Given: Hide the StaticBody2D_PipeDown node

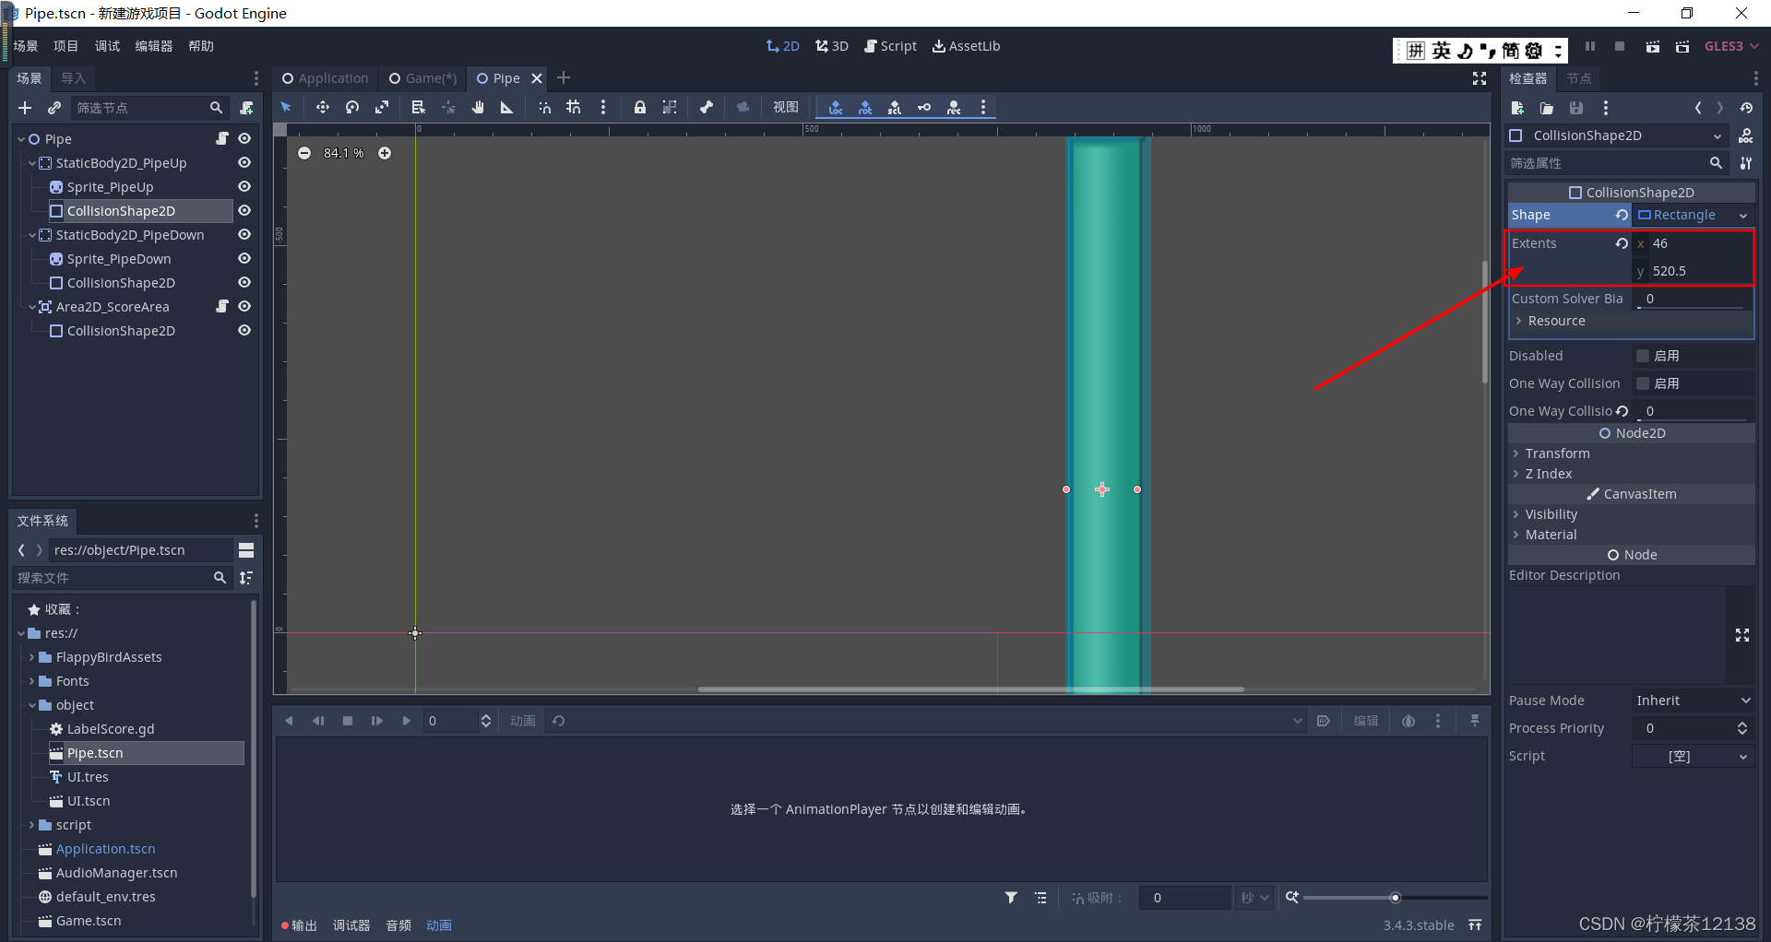Looking at the screenshot, I should 244,234.
